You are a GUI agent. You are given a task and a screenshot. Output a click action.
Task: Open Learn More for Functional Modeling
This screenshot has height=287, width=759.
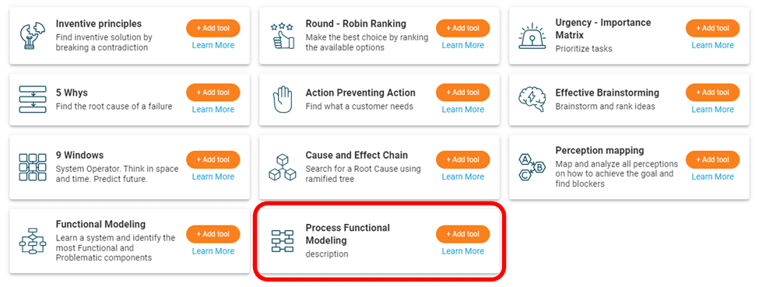click(213, 251)
